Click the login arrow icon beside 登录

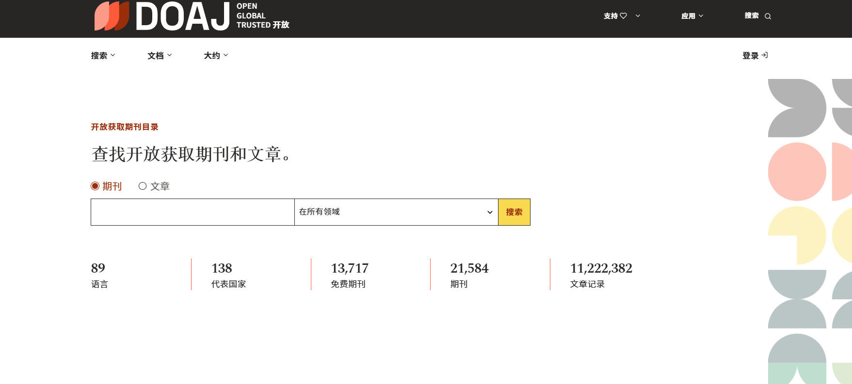(765, 55)
